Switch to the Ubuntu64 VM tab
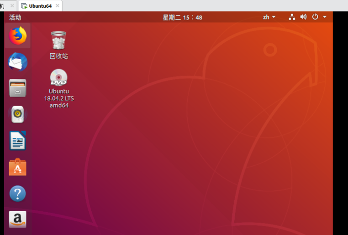This screenshot has width=348, height=235. coord(40,6)
